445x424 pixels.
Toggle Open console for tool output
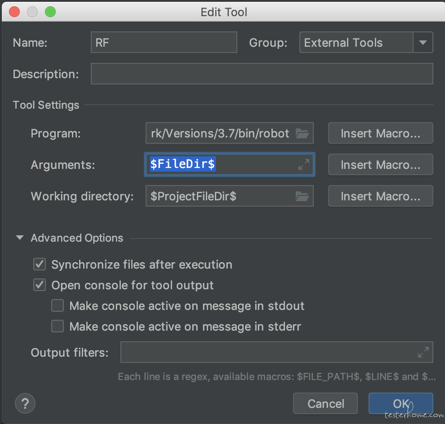point(40,285)
